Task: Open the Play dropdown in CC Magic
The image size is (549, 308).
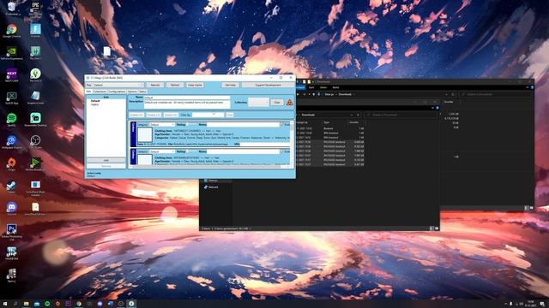Action: pyautogui.click(x=118, y=85)
